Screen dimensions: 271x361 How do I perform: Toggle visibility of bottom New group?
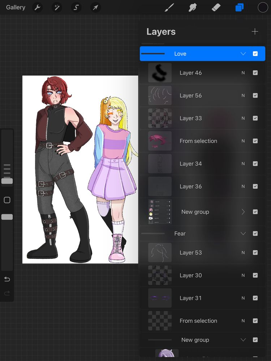(255, 340)
